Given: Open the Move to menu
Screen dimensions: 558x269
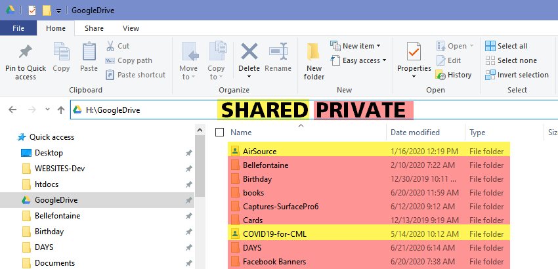Looking at the screenshot, I should point(188,61).
